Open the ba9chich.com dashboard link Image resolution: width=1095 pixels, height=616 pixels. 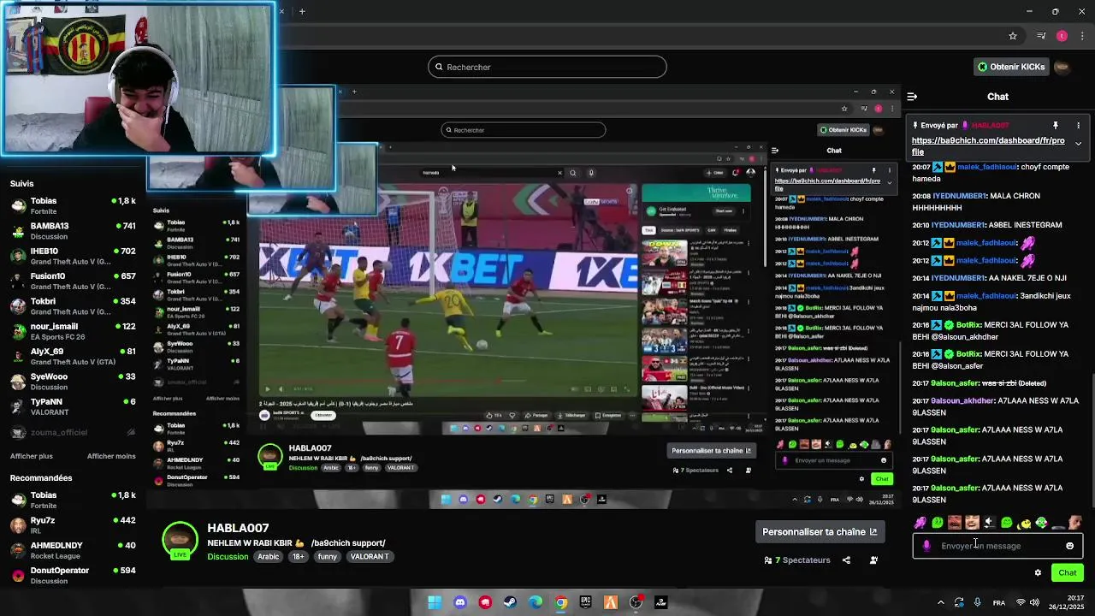click(x=988, y=146)
